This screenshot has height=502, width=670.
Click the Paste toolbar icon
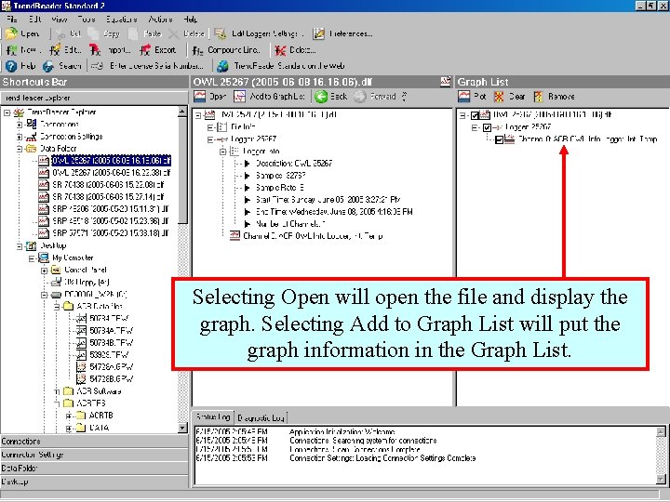click(x=133, y=33)
